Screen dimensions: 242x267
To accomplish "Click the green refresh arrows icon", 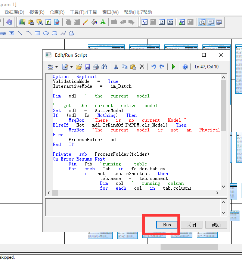I will click(48, 22).
